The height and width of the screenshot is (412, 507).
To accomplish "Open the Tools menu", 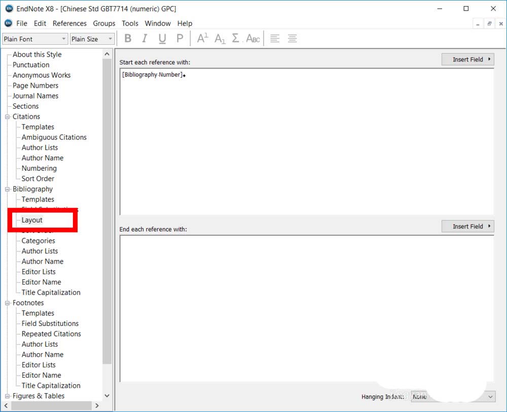I will point(130,23).
